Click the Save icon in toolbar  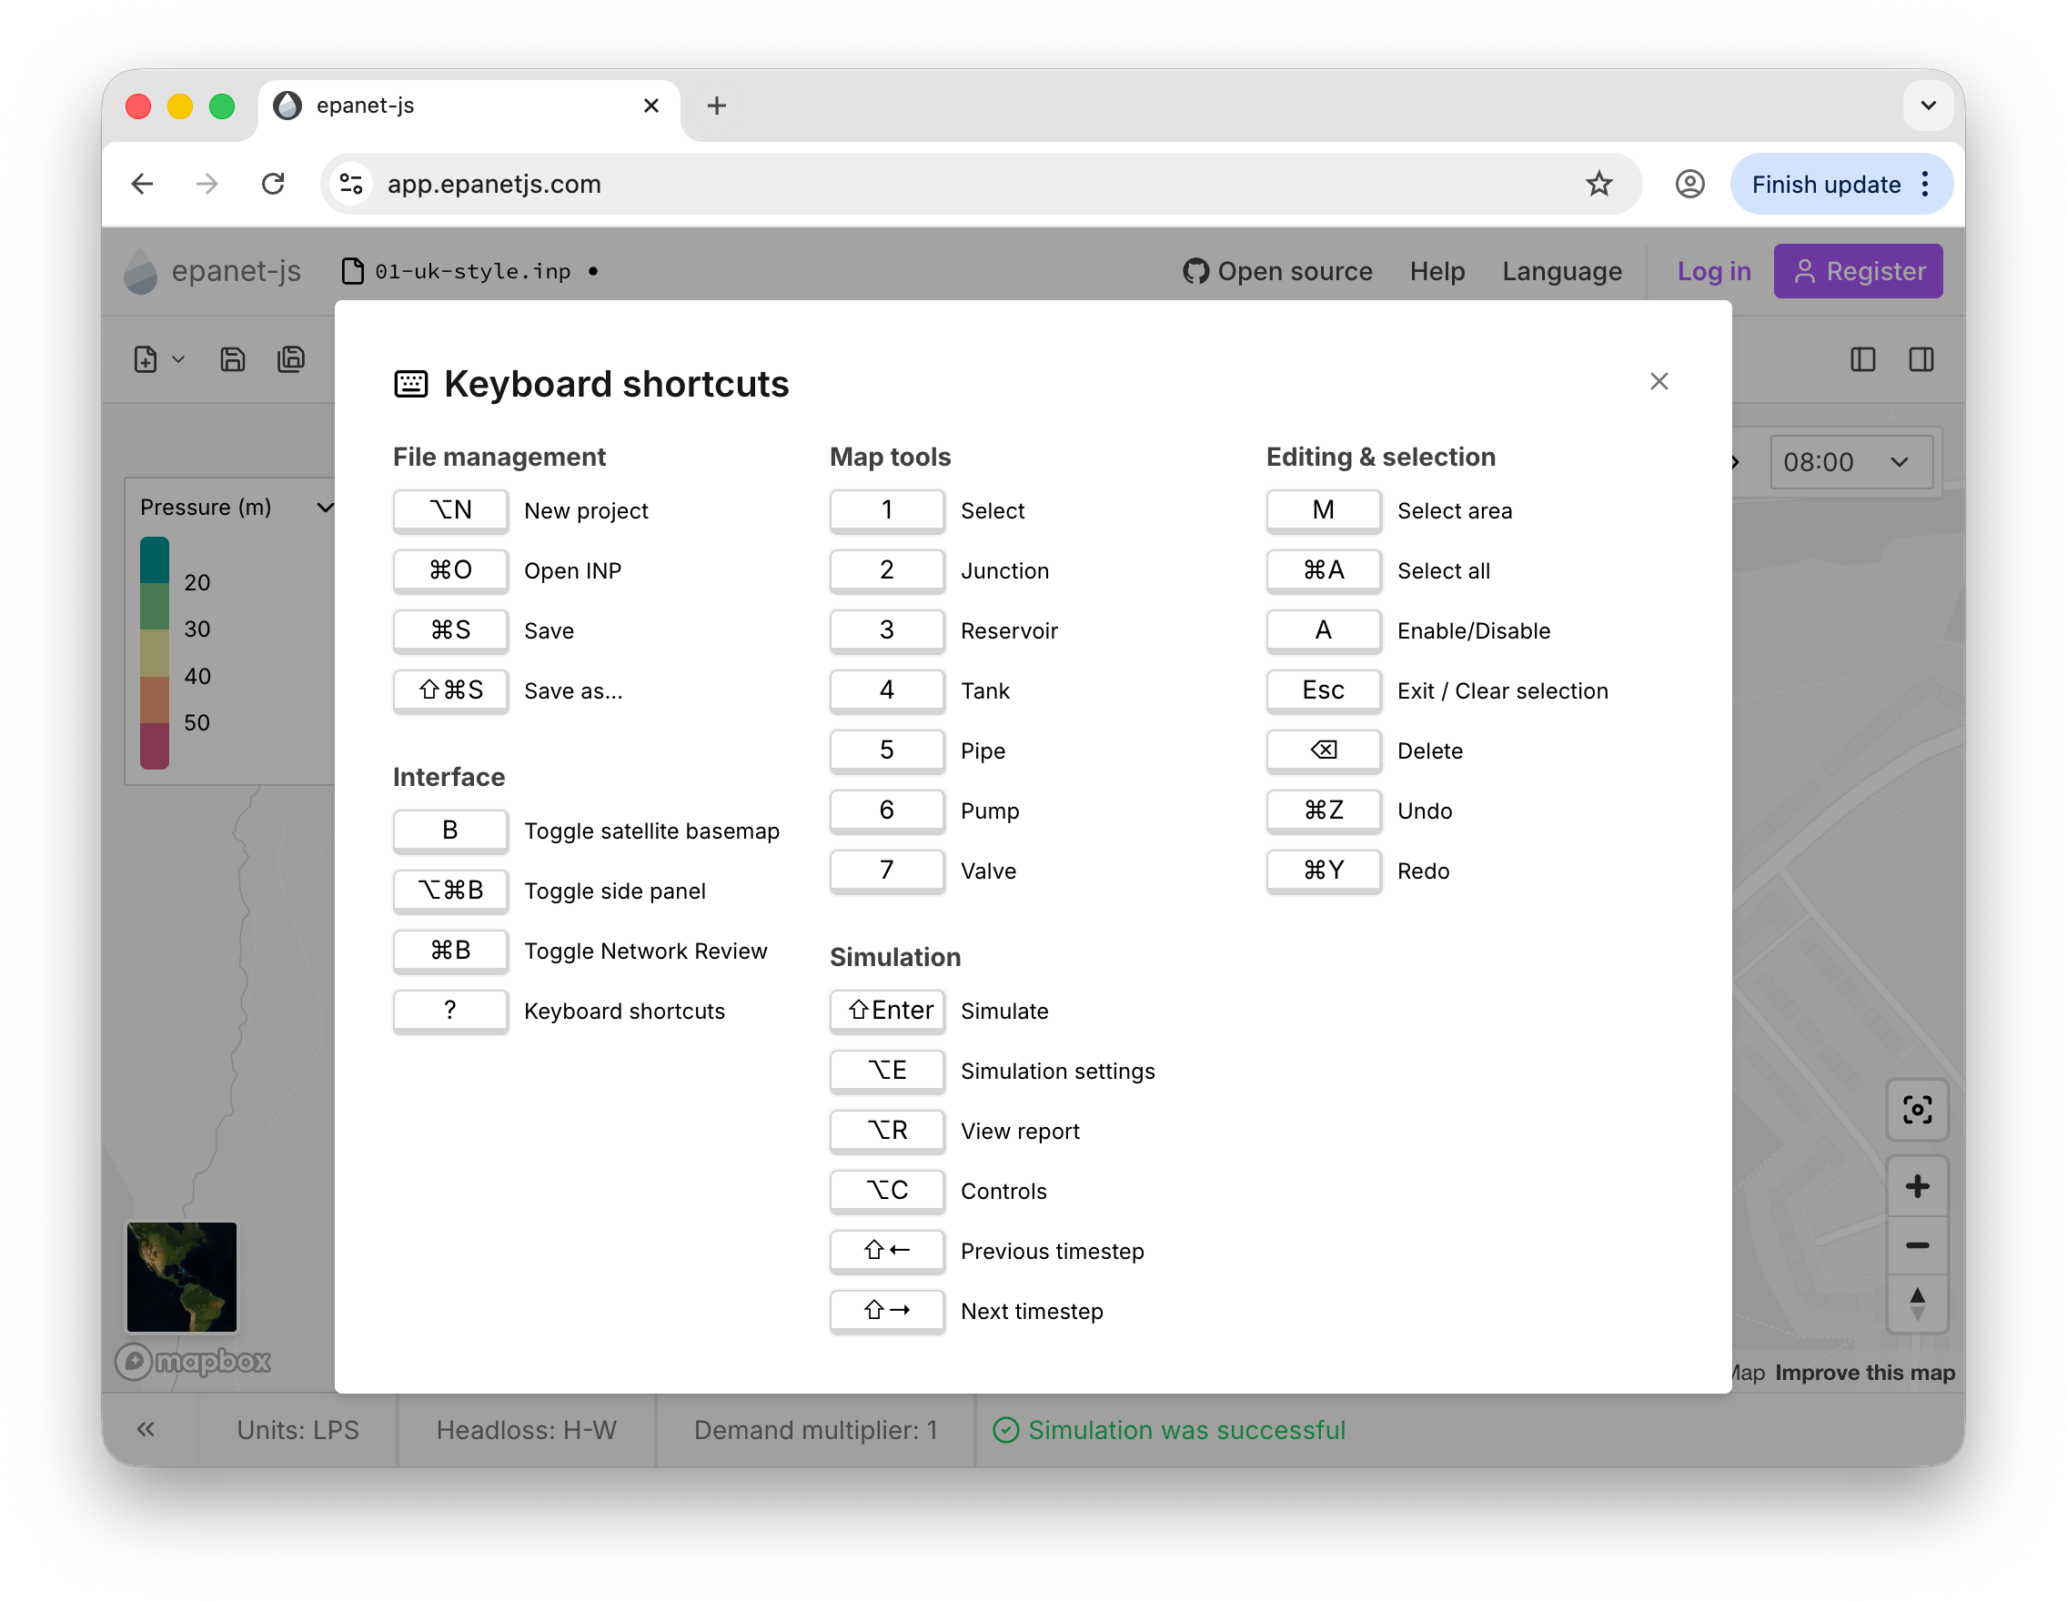pos(233,359)
